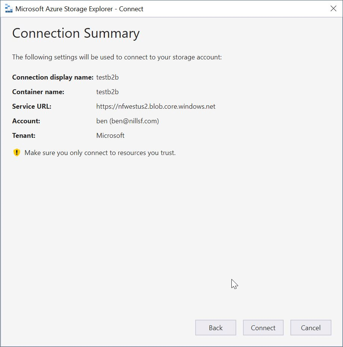Screen dimensions: 343x347
Task: Close the Connect window
Action: [333, 9]
